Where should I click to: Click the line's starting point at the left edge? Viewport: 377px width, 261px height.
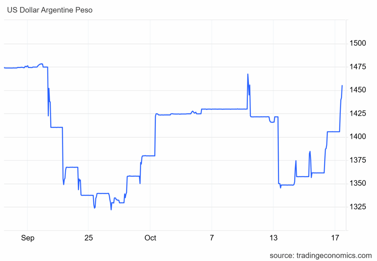(4, 67)
